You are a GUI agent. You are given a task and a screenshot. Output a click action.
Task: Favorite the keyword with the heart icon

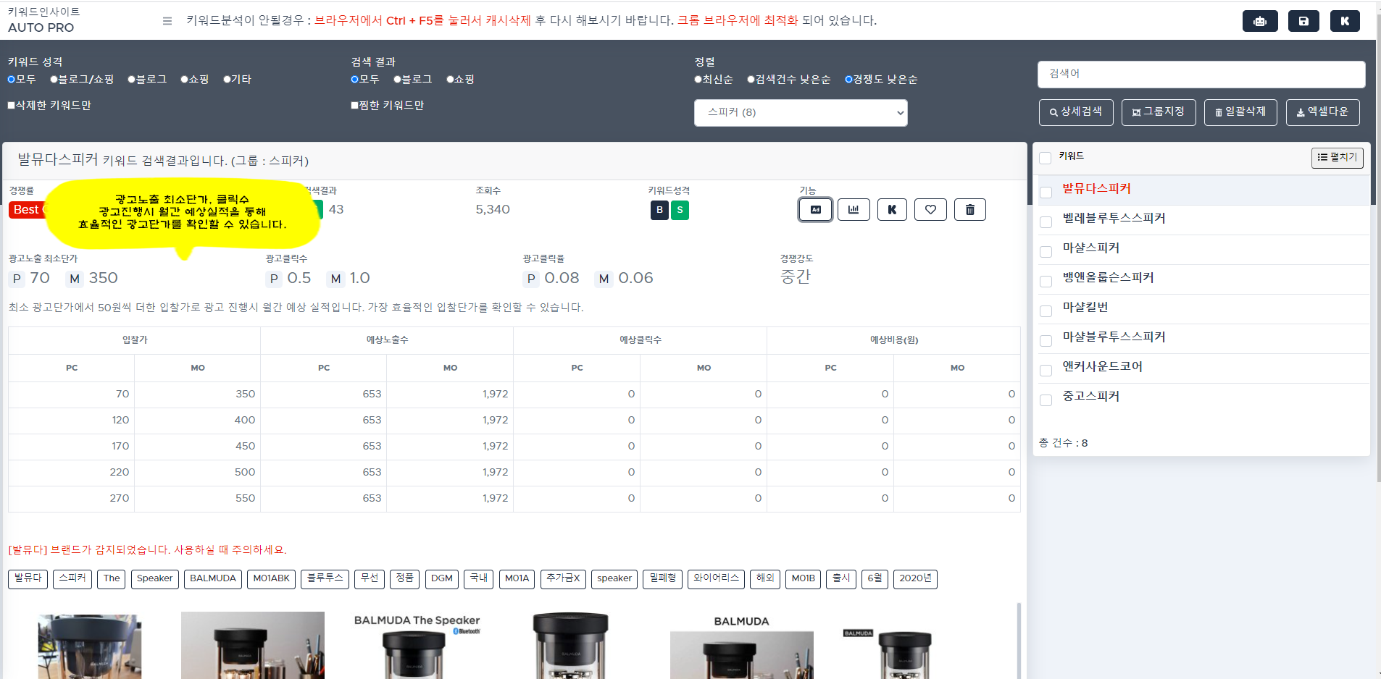click(x=930, y=210)
